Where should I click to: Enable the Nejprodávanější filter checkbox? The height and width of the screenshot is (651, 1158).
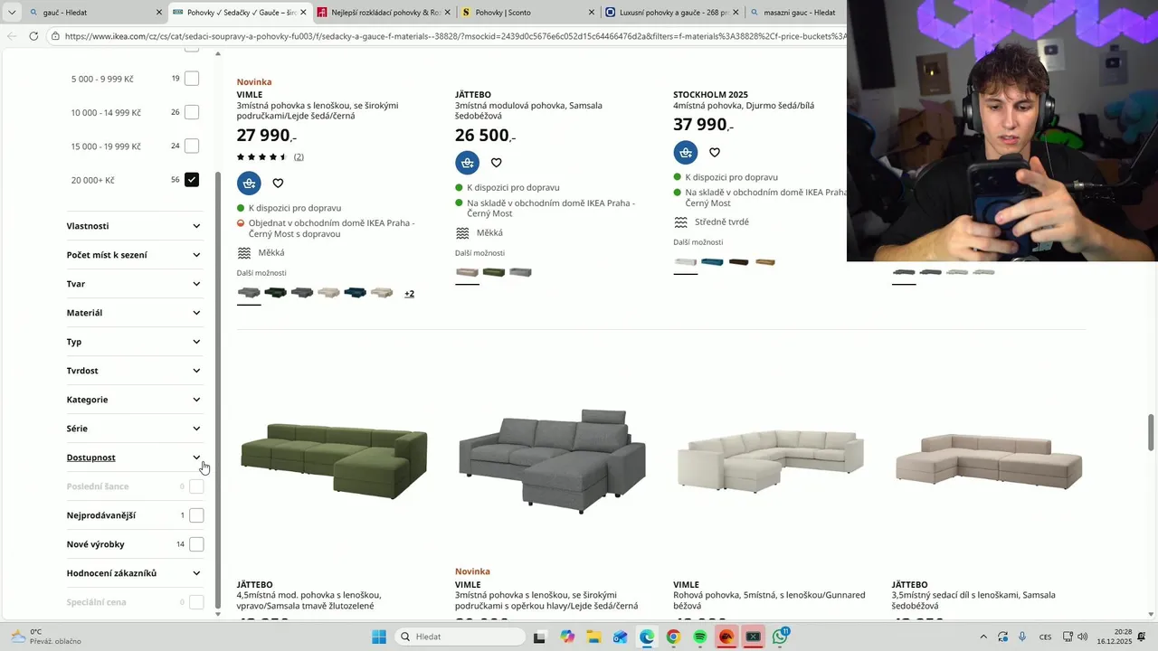[x=196, y=515]
